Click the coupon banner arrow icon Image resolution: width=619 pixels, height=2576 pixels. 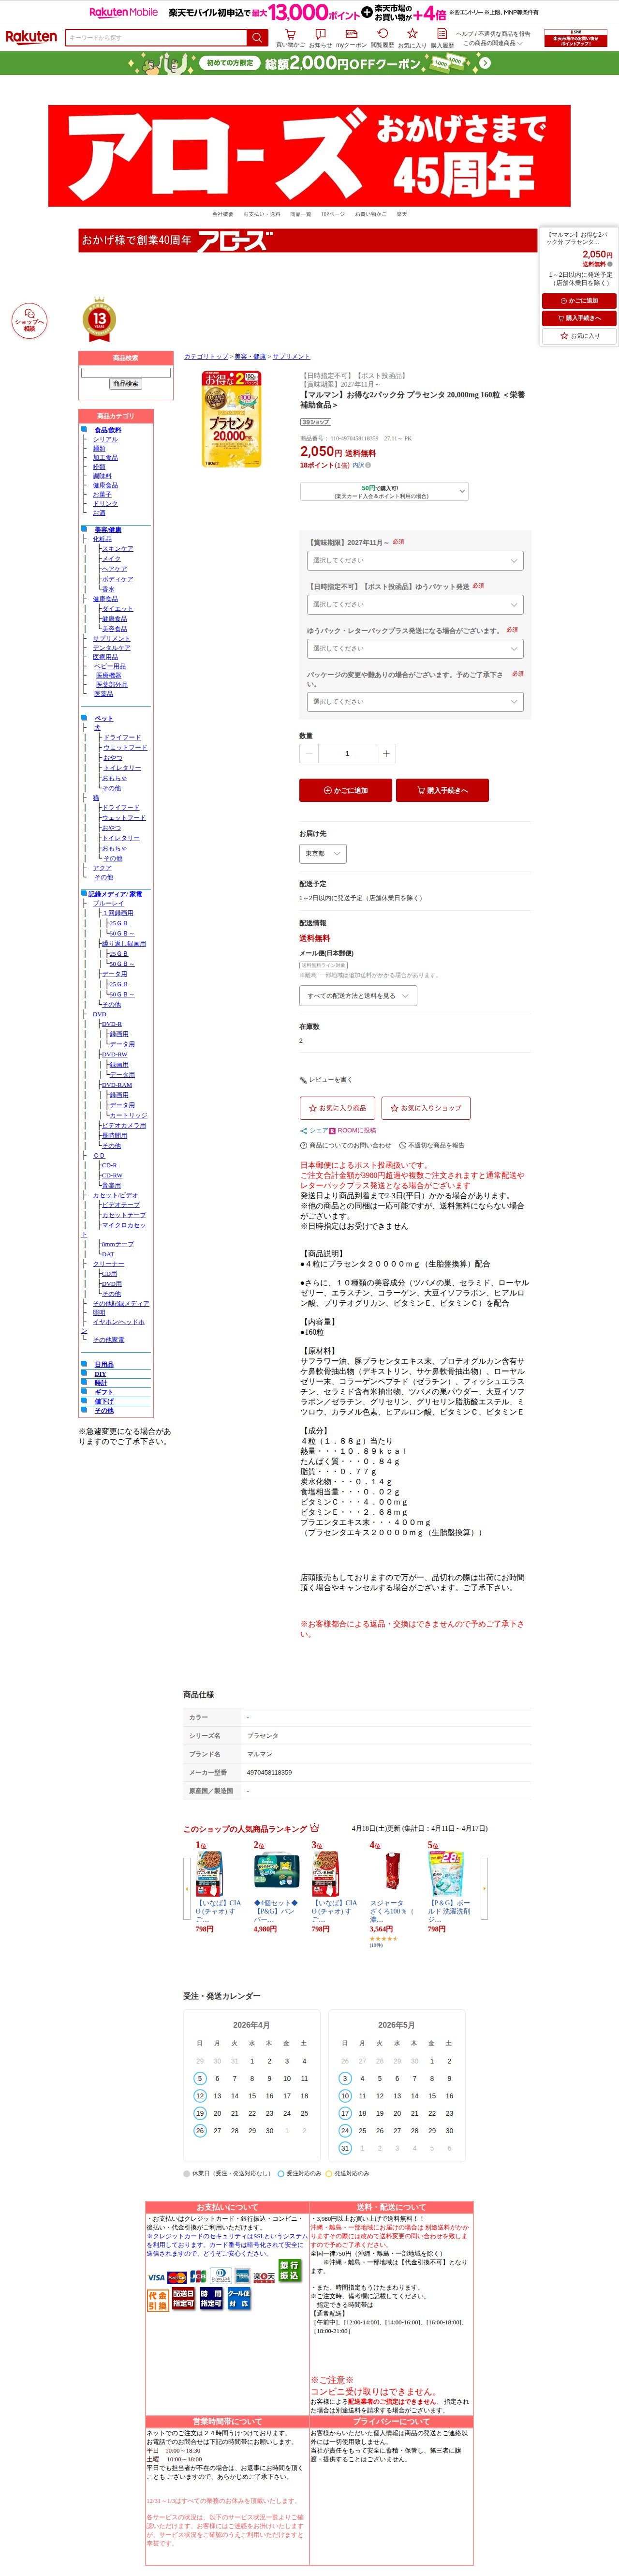[x=485, y=63]
